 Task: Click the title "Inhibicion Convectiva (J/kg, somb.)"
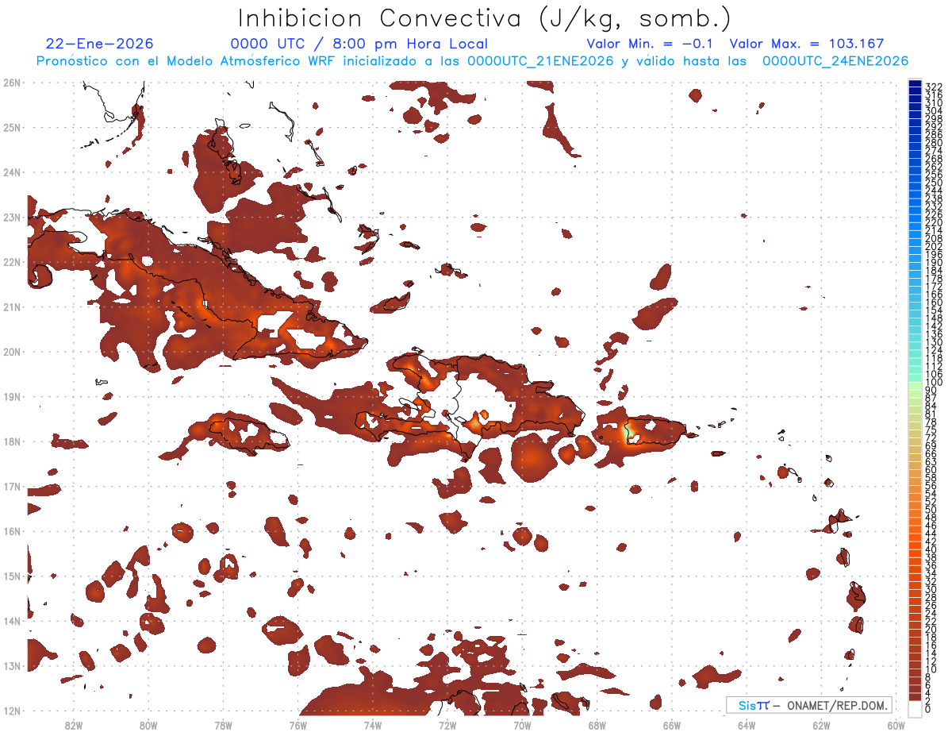click(x=485, y=18)
